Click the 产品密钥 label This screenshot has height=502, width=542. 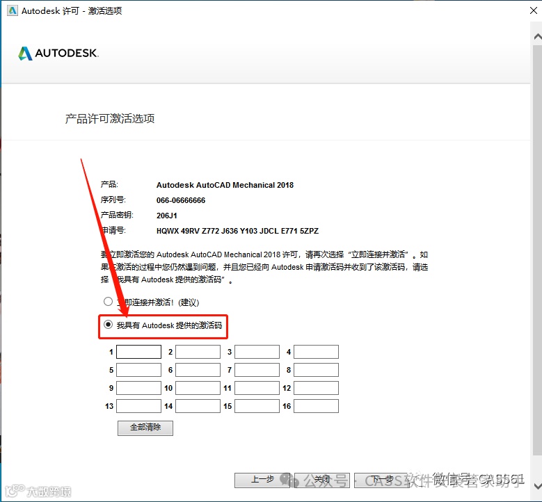pyautogui.click(x=117, y=215)
